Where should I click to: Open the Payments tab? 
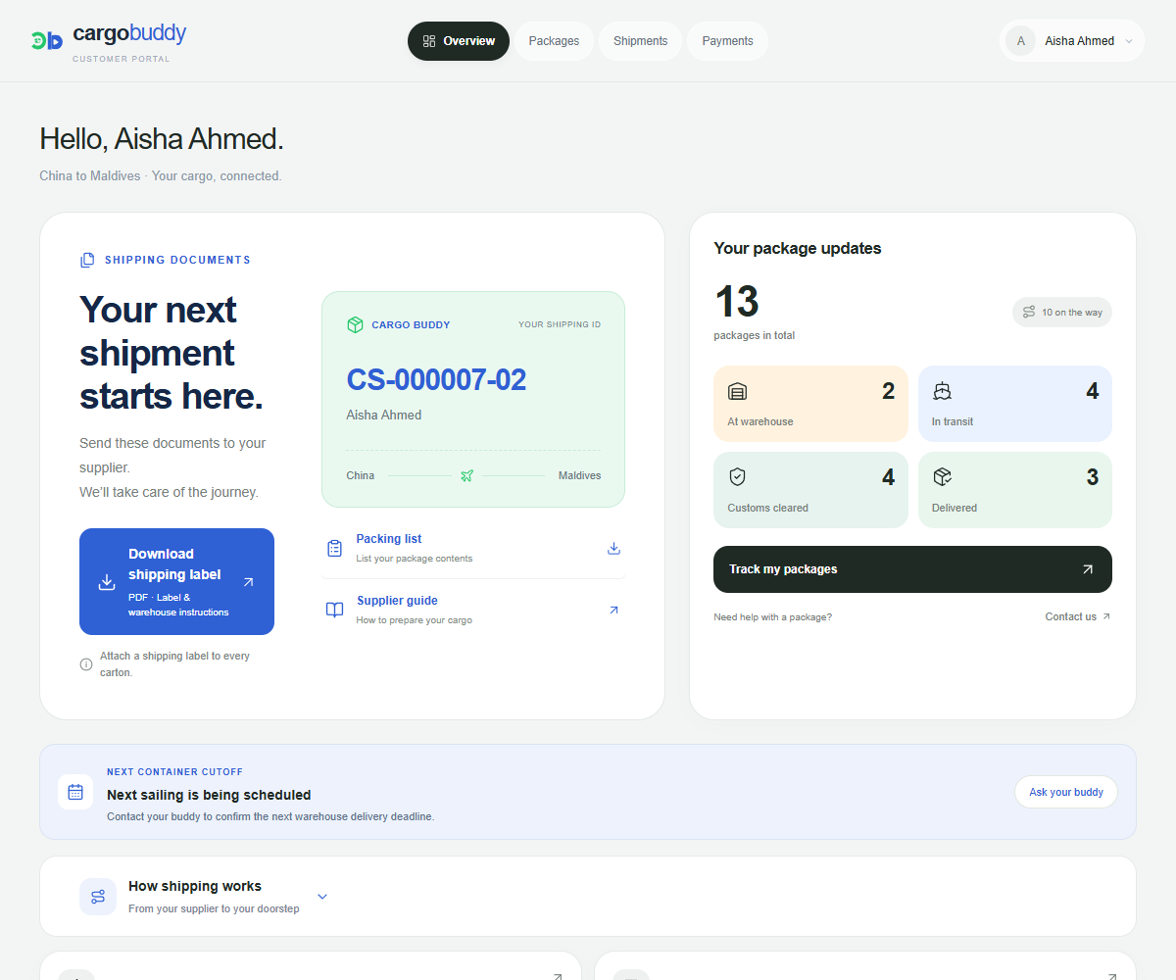pos(727,41)
